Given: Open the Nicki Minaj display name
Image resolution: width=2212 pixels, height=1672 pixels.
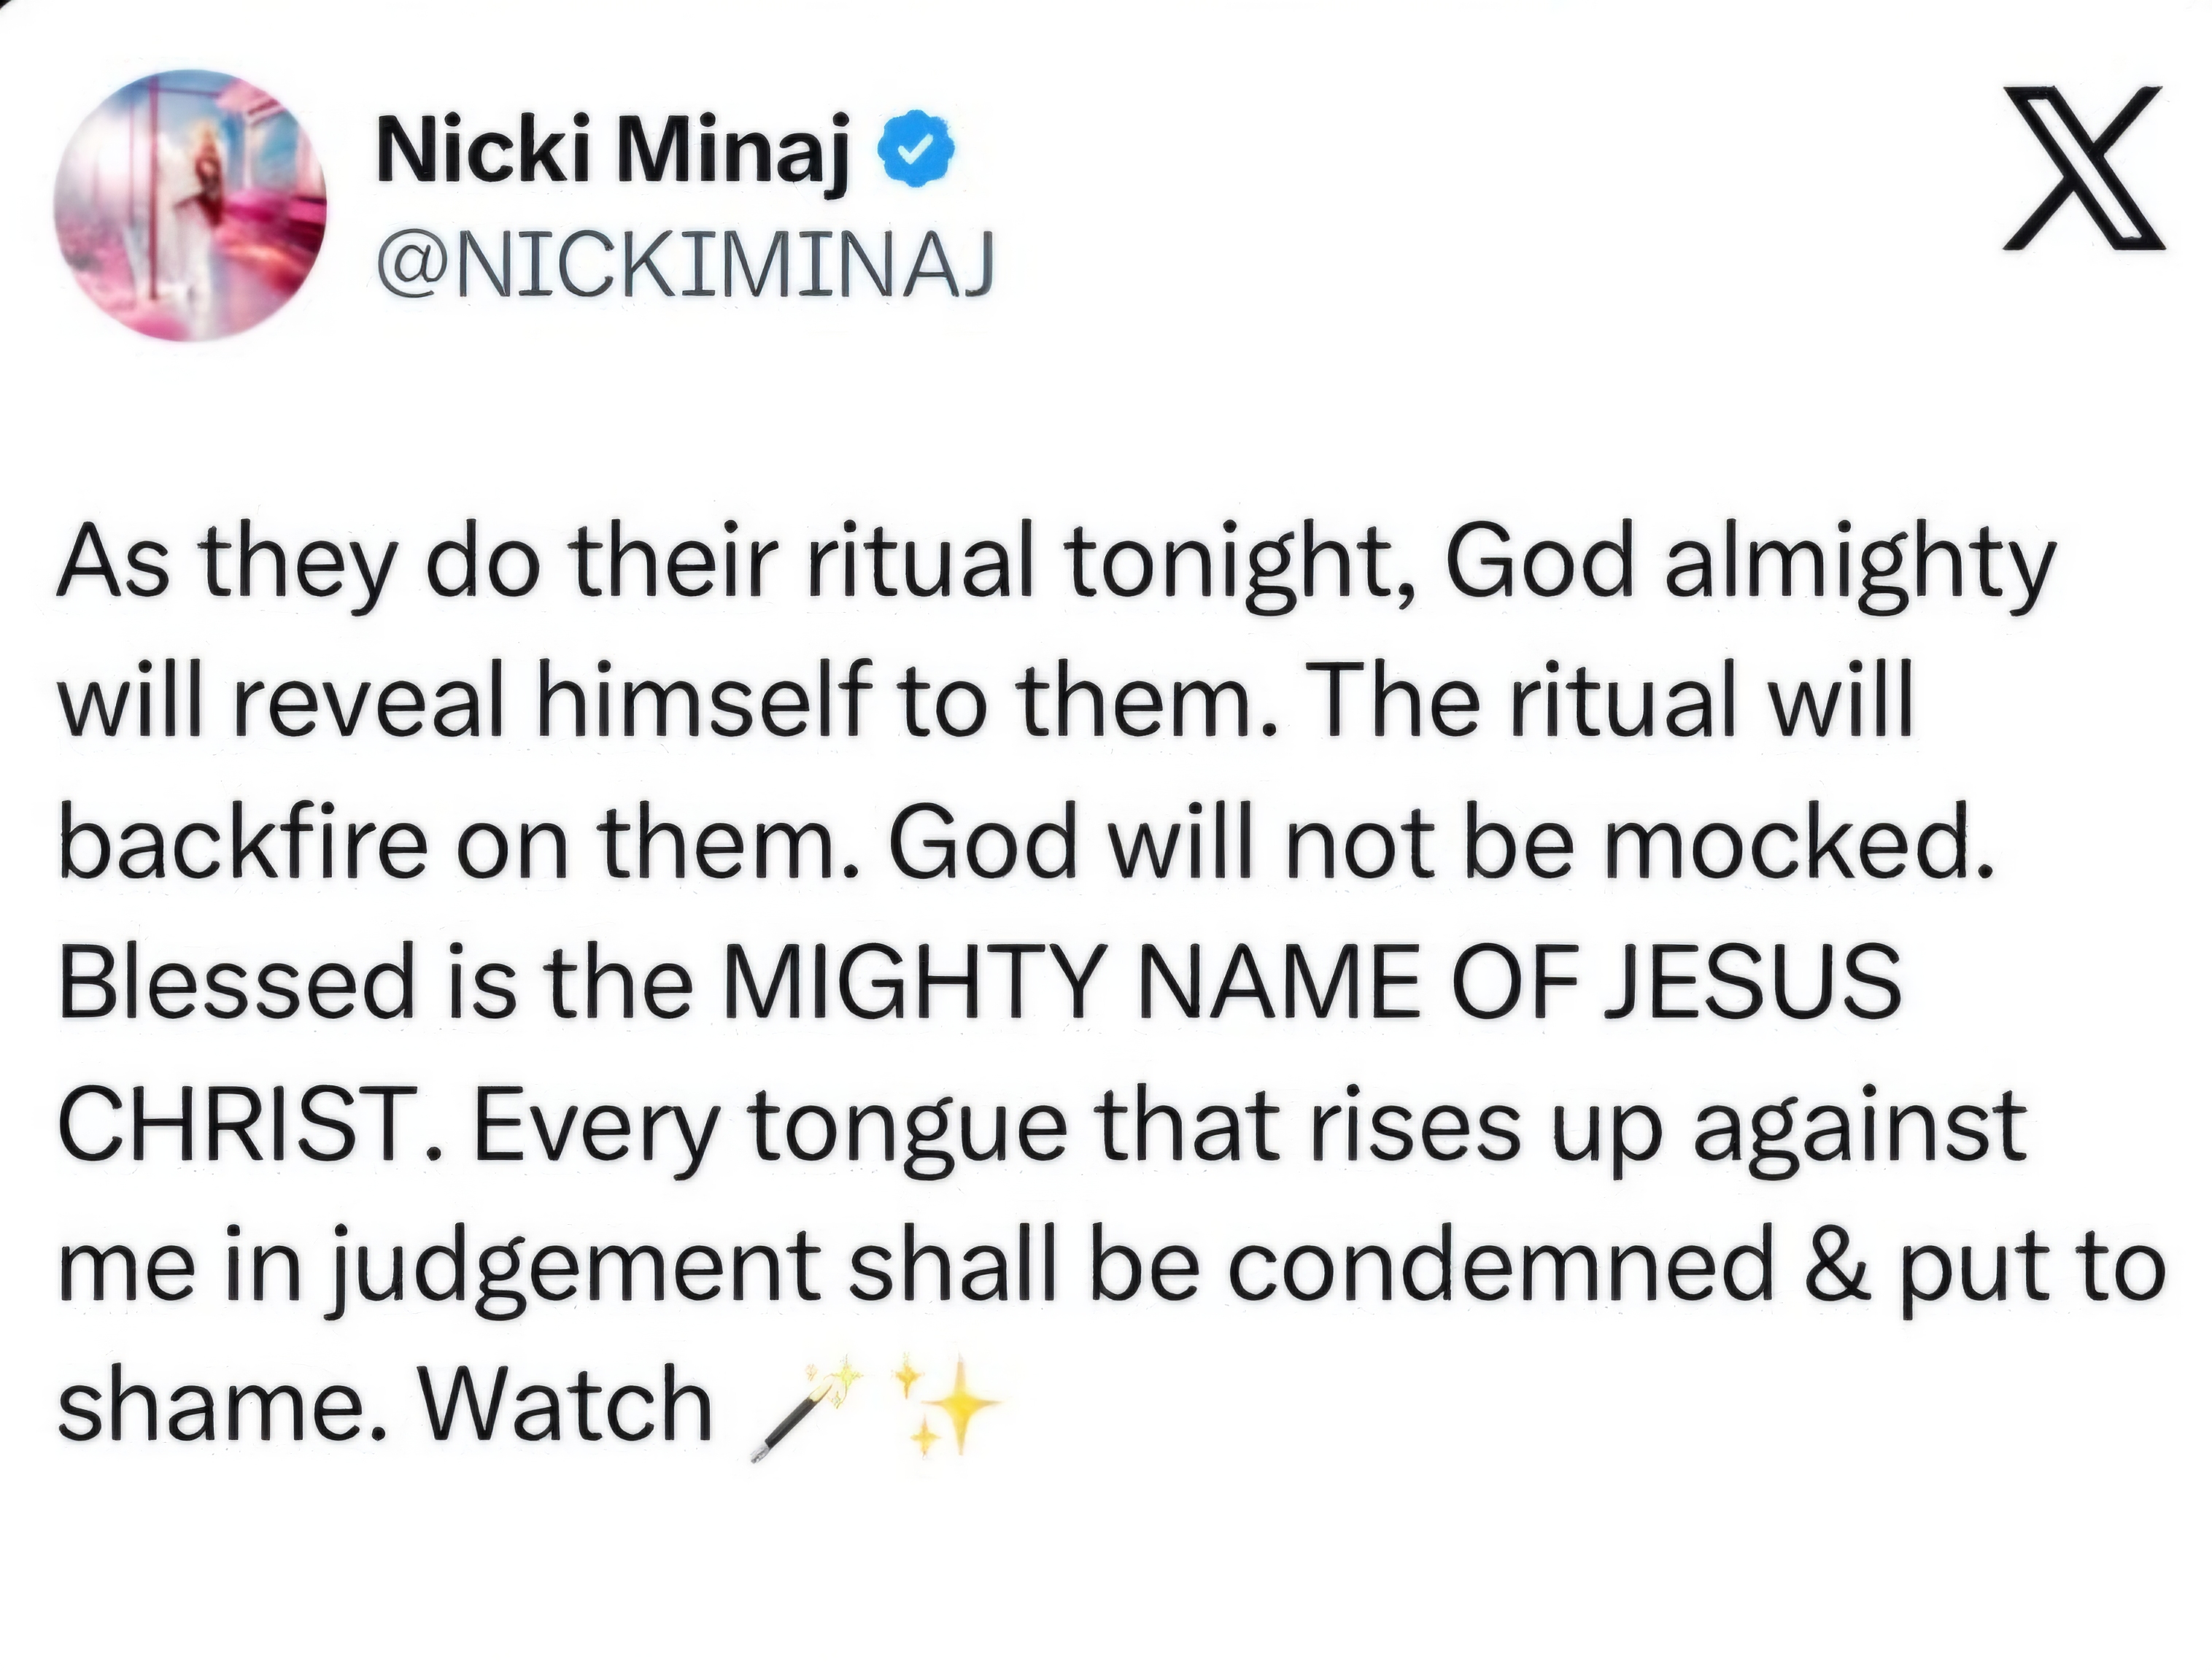Looking at the screenshot, I should (x=613, y=150).
